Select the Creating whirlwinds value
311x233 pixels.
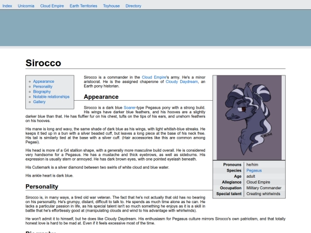click(x=263, y=194)
